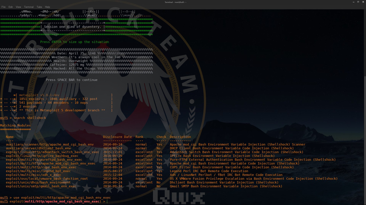
Task: Click the 'Hacked: All the things' line
Action: click(74, 69)
